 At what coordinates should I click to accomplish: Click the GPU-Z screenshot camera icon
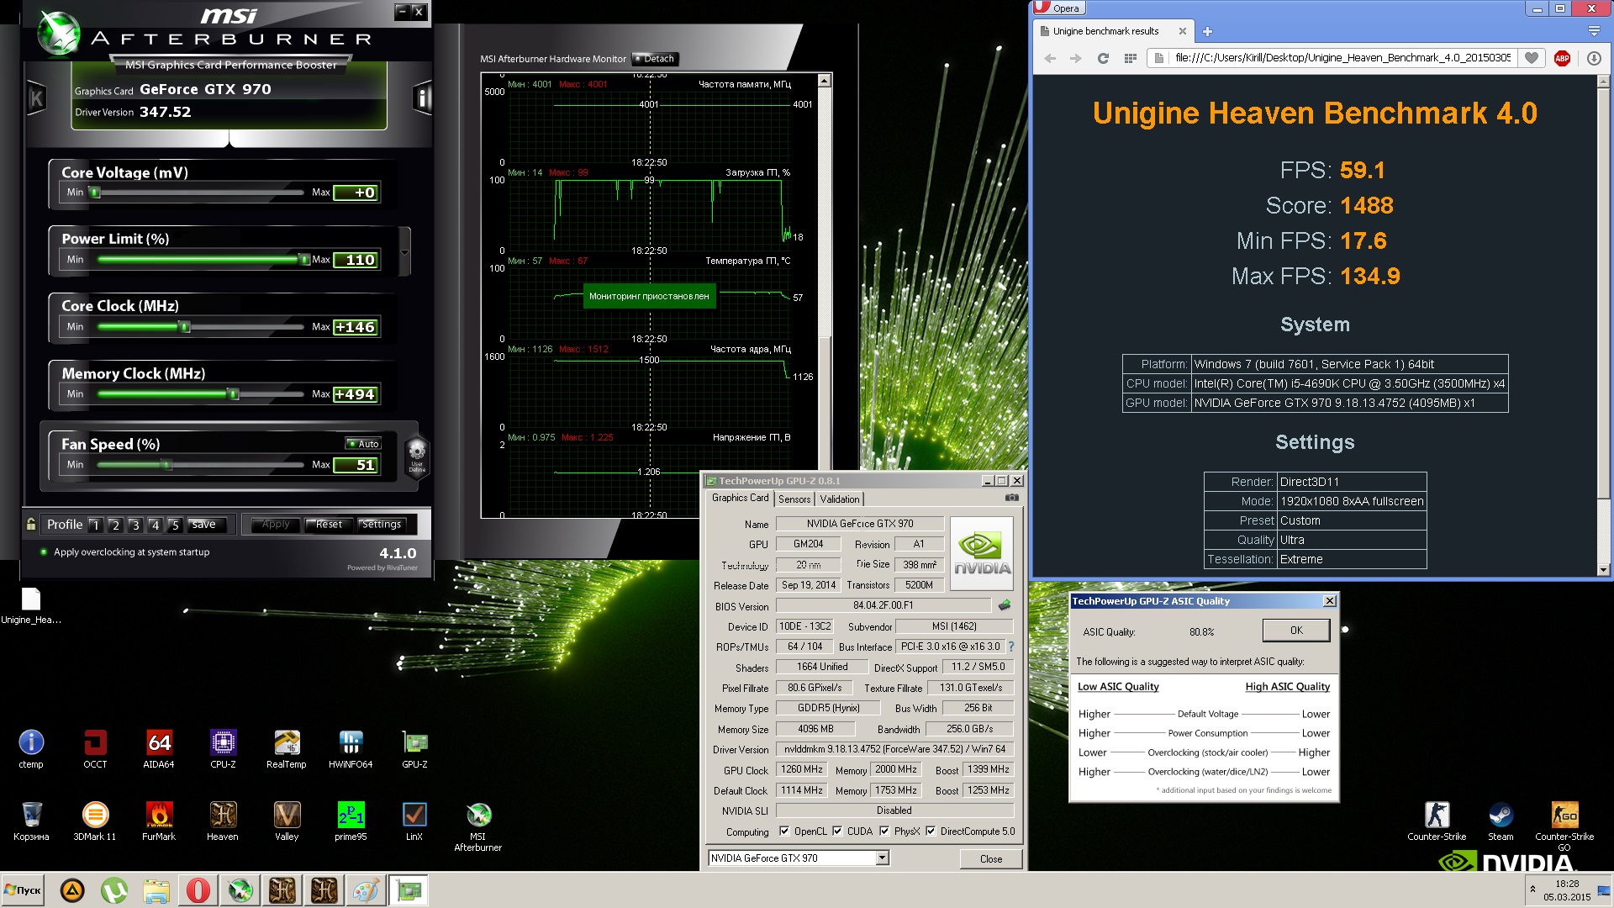click(x=1012, y=498)
